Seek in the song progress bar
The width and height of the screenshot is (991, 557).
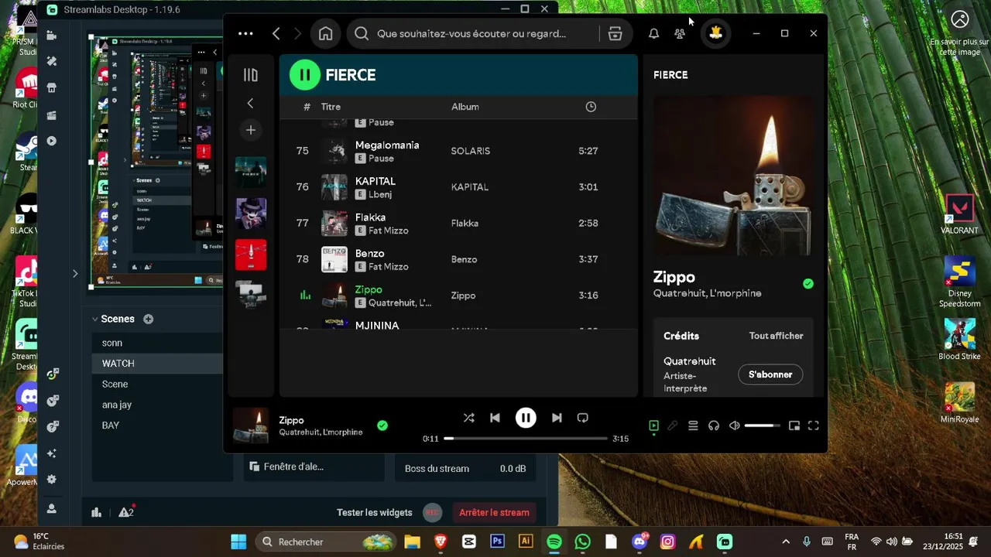(x=526, y=439)
